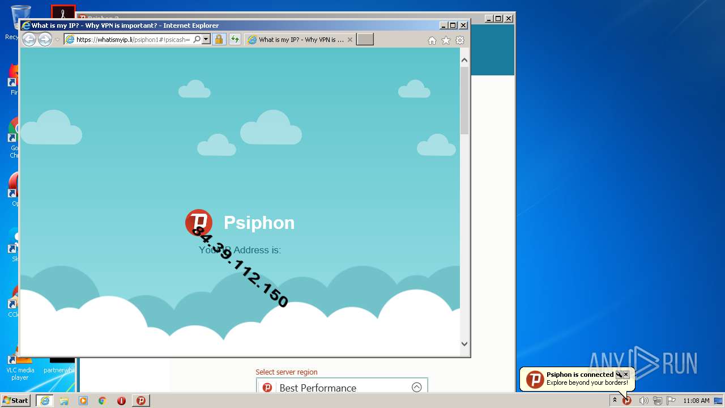Click the address bar URL field
This screenshot has width=725, height=408.
[x=133, y=40]
